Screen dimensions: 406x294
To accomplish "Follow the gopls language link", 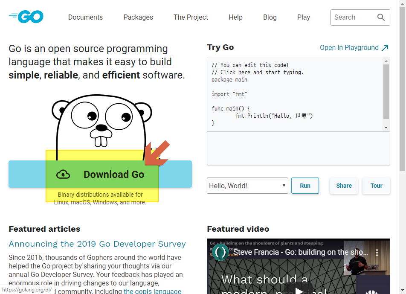I will tap(153, 291).
